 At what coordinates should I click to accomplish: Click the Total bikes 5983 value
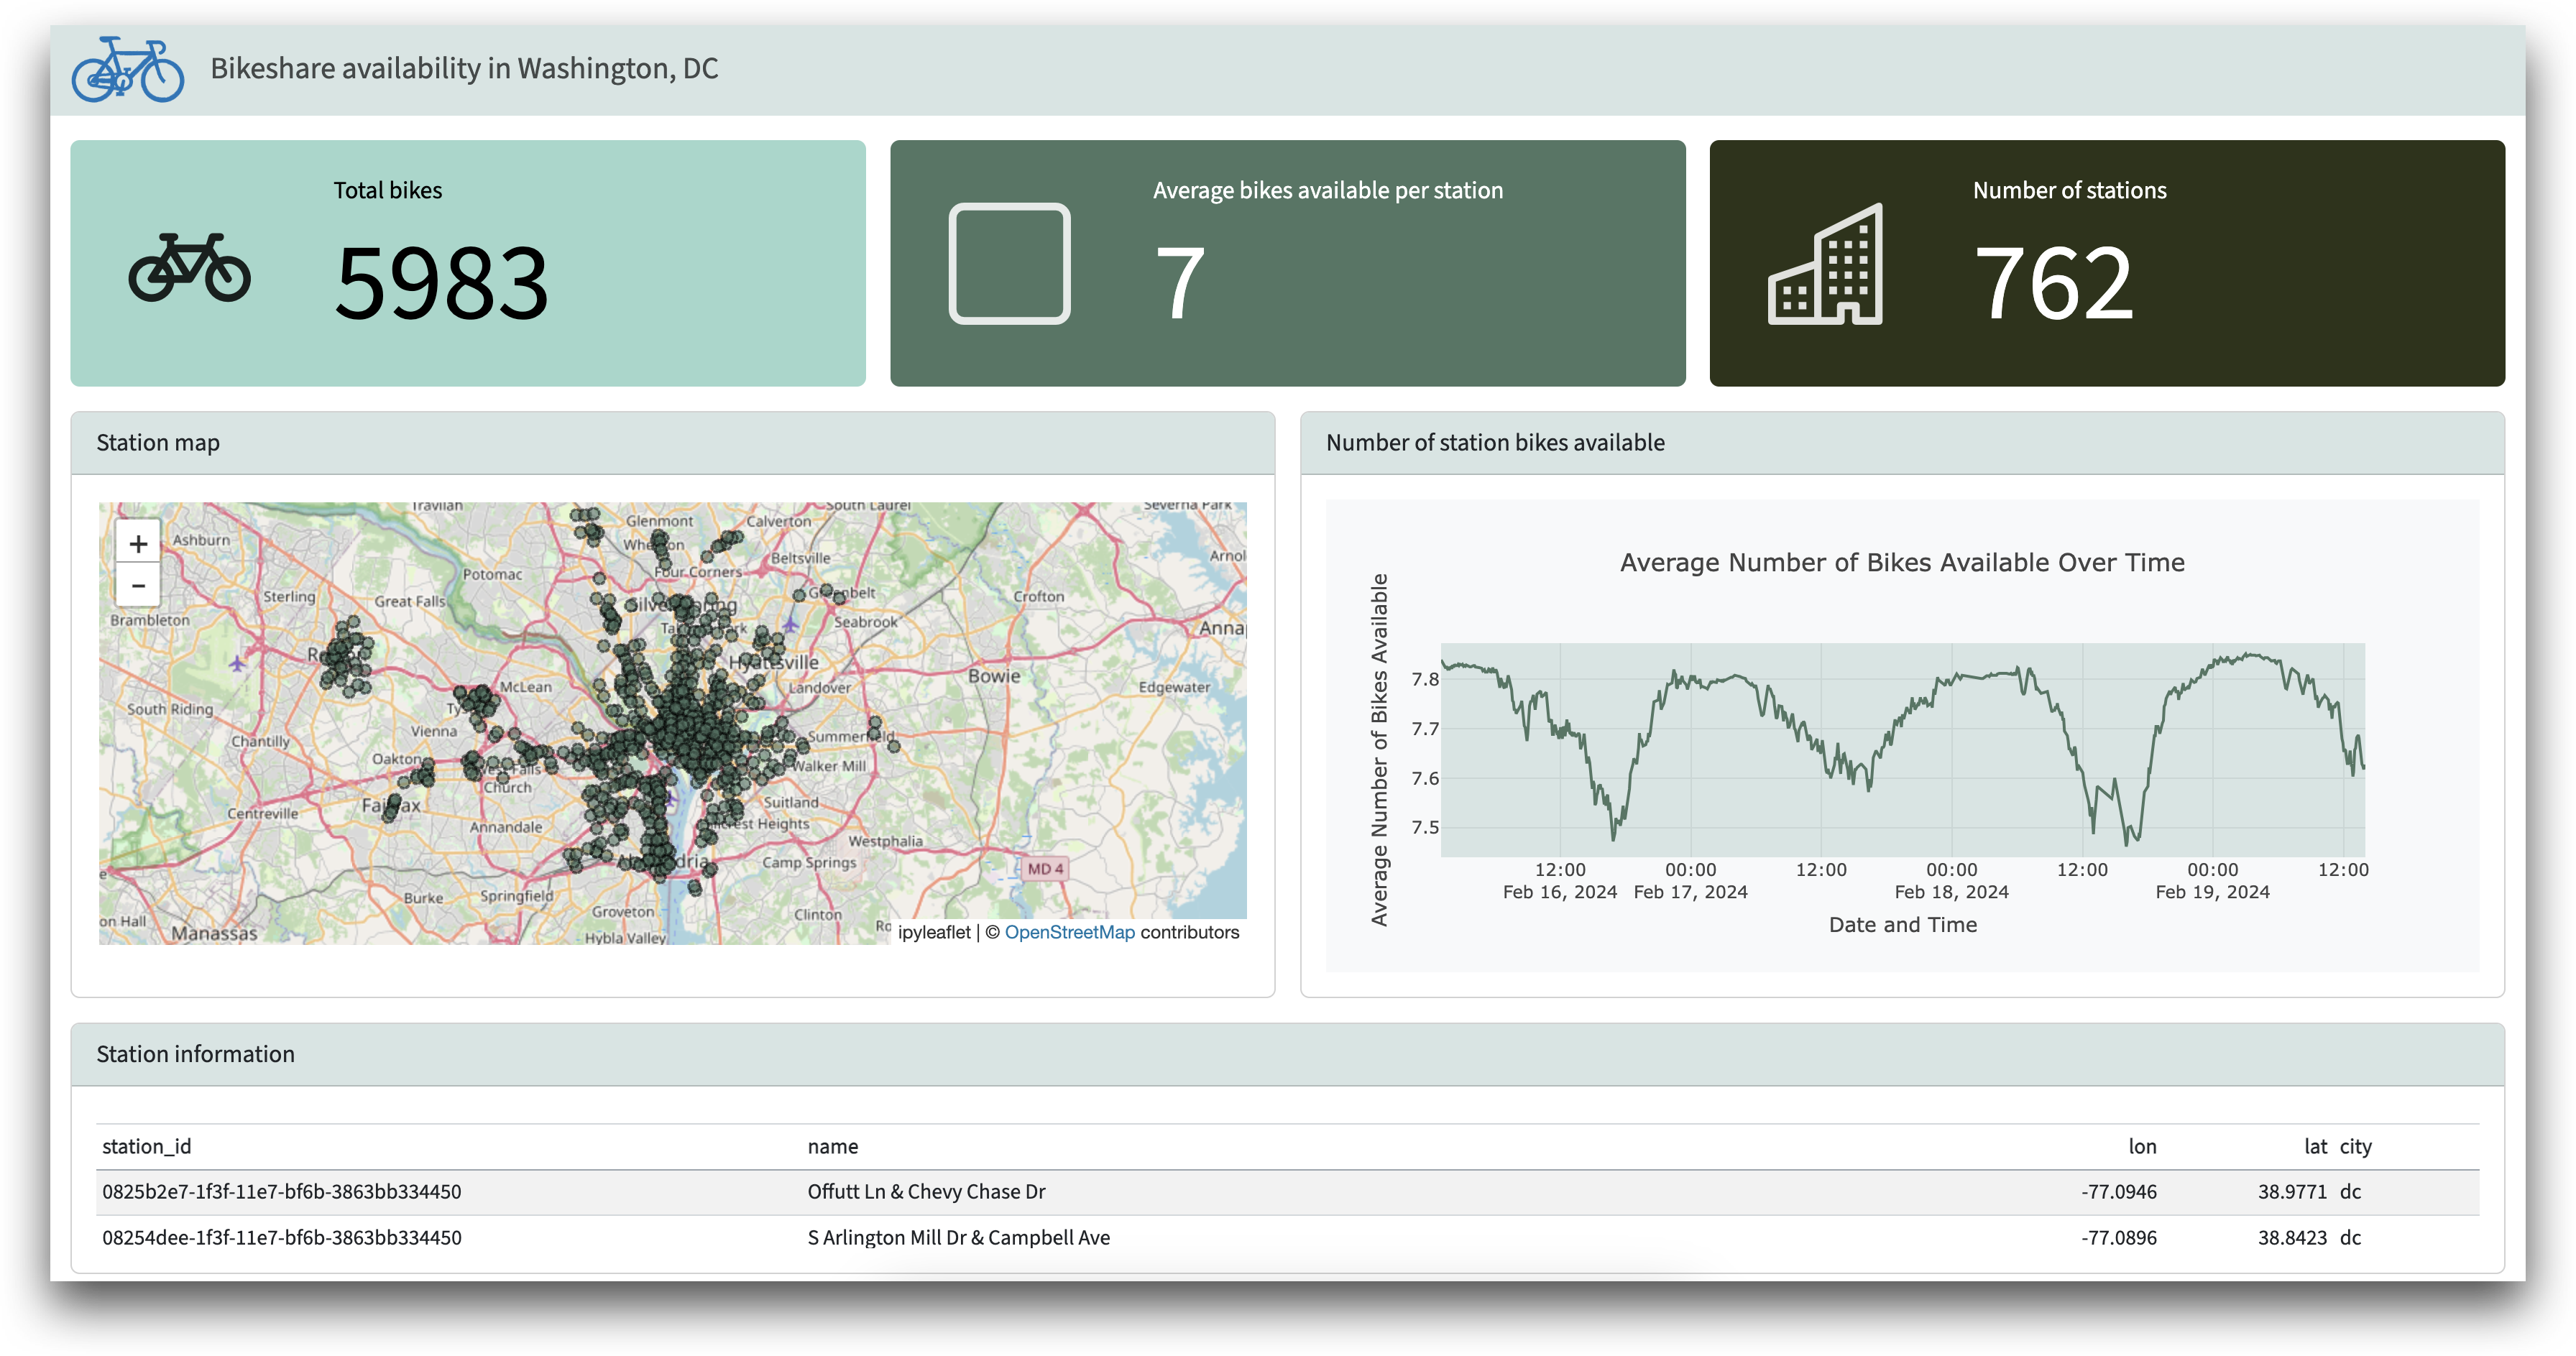point(441,284)
